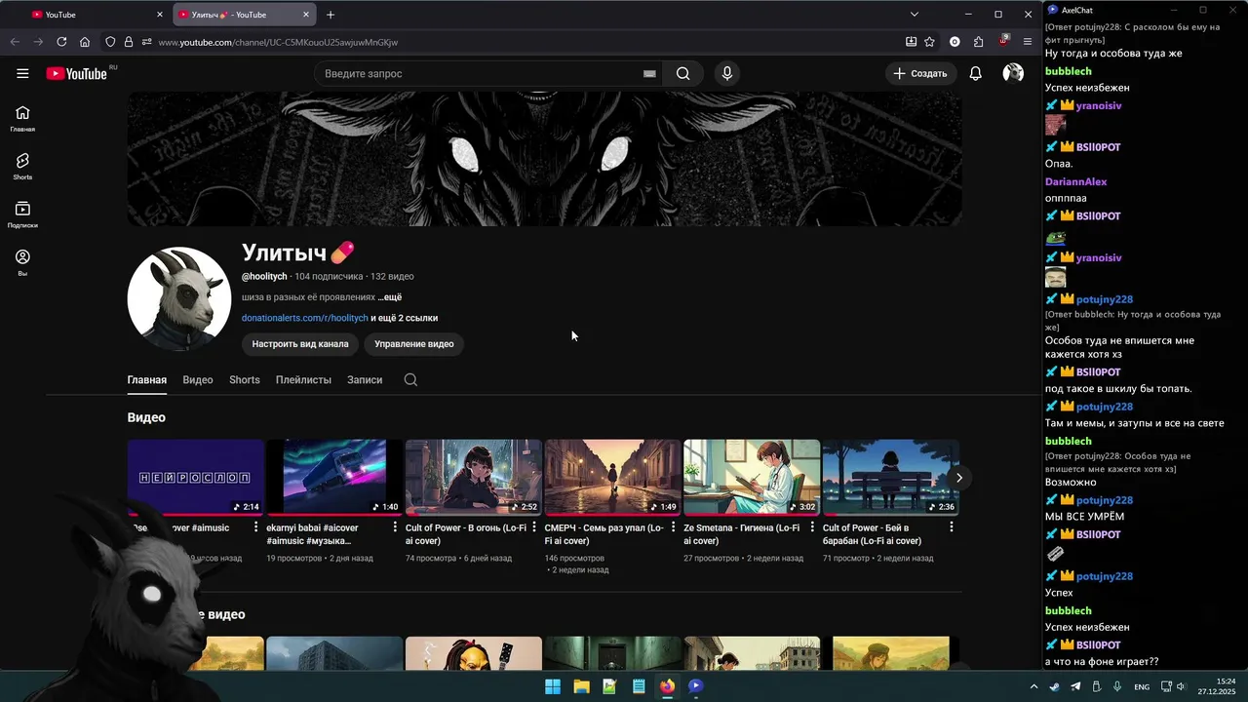Show site security info via padlock icon

[x=129, y=42]
